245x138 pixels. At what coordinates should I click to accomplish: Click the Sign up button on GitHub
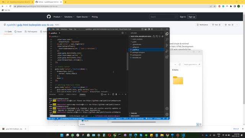(x=192, y=17)
